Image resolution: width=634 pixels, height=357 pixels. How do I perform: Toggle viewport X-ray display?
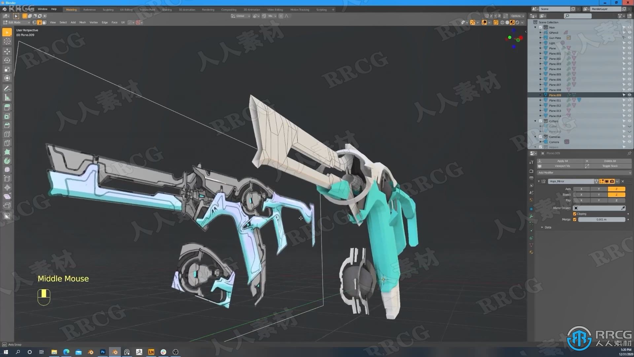pyautogui.click(x=496, y=22)
